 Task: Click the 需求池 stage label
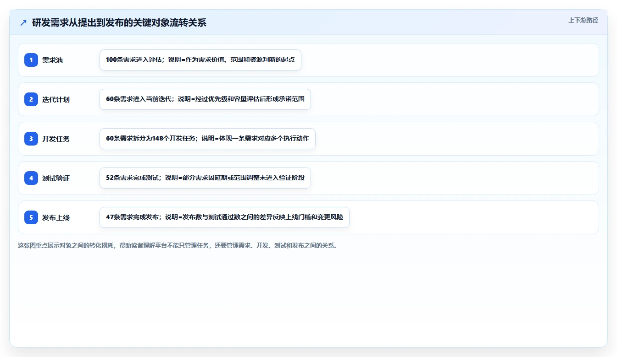coord(52,60)
